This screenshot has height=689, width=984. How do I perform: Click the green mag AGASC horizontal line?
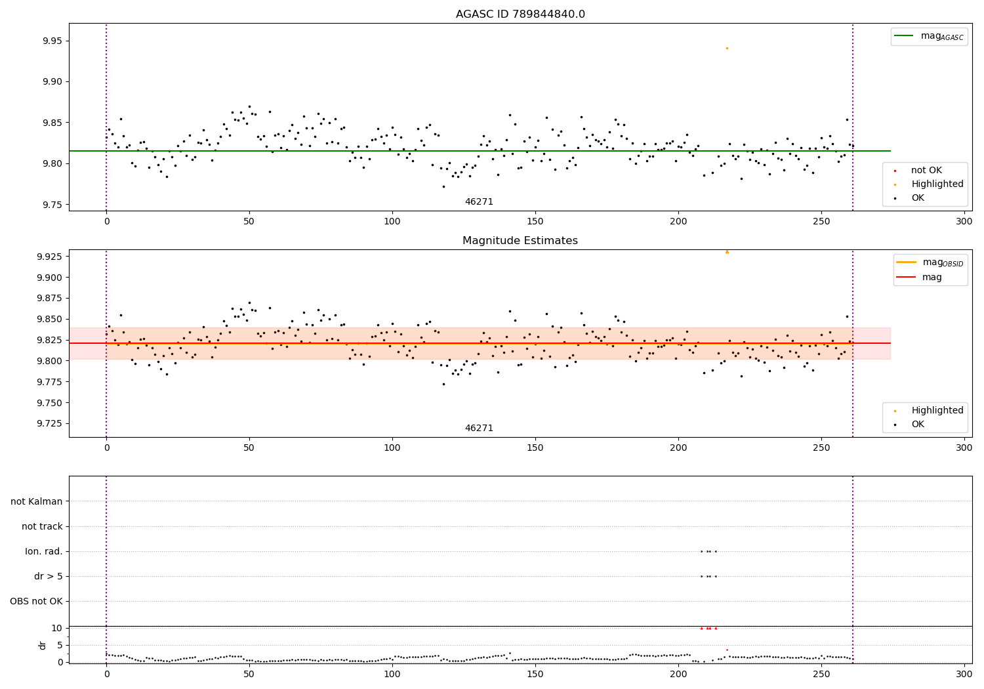(480, 151)
